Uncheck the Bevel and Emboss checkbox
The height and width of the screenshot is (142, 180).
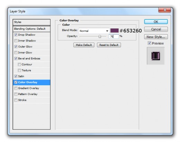click(16, 58)
